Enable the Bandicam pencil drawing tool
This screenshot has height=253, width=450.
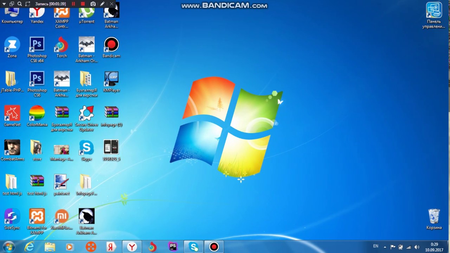pos(102,4)
